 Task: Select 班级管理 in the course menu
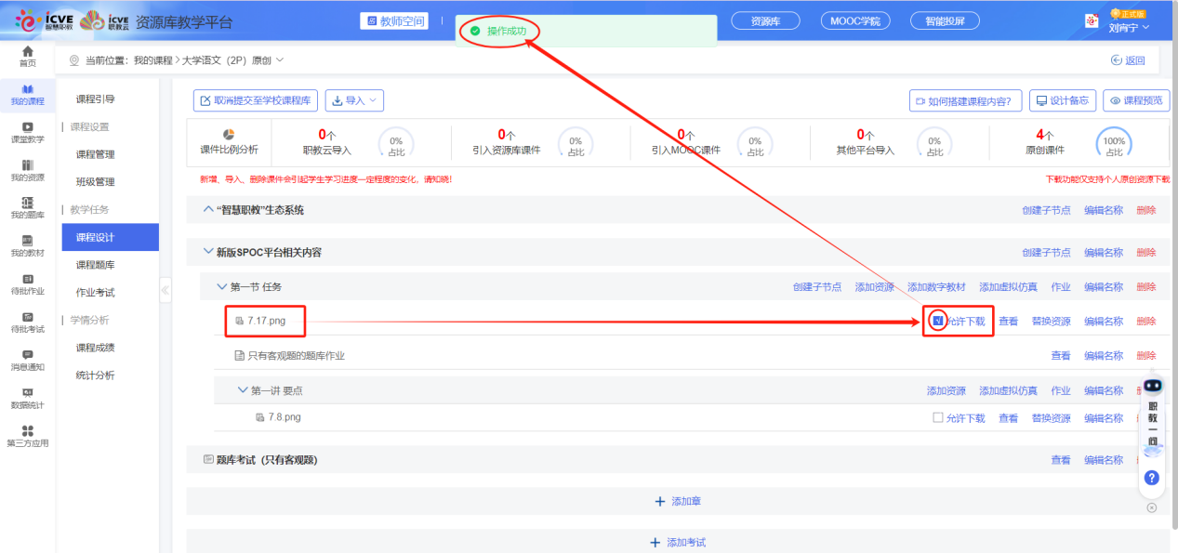point(95,182)
